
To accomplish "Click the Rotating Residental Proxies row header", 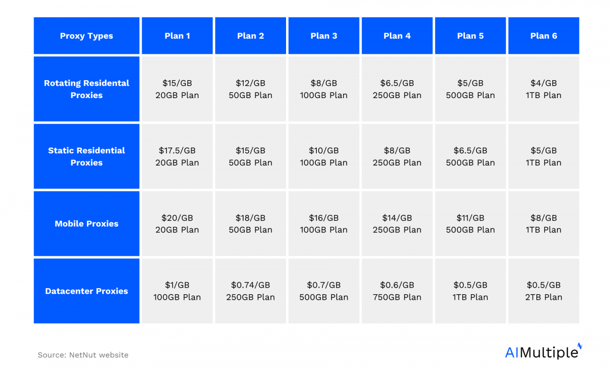I will [x=86, y=89].
